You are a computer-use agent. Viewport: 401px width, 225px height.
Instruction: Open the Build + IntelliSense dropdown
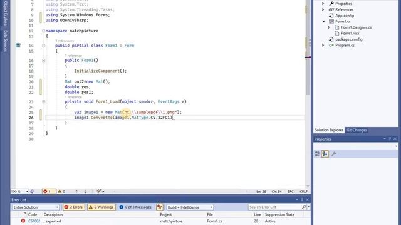pyautogui.click(x=211, y=207)
